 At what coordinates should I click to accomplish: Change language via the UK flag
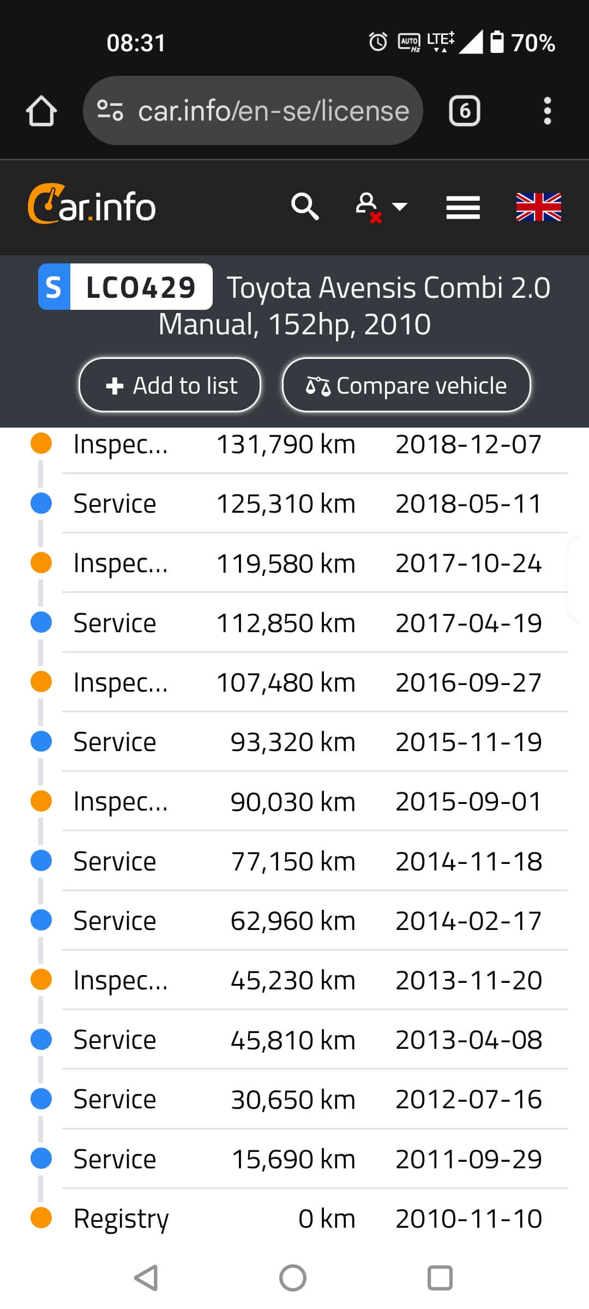[538, 207]
